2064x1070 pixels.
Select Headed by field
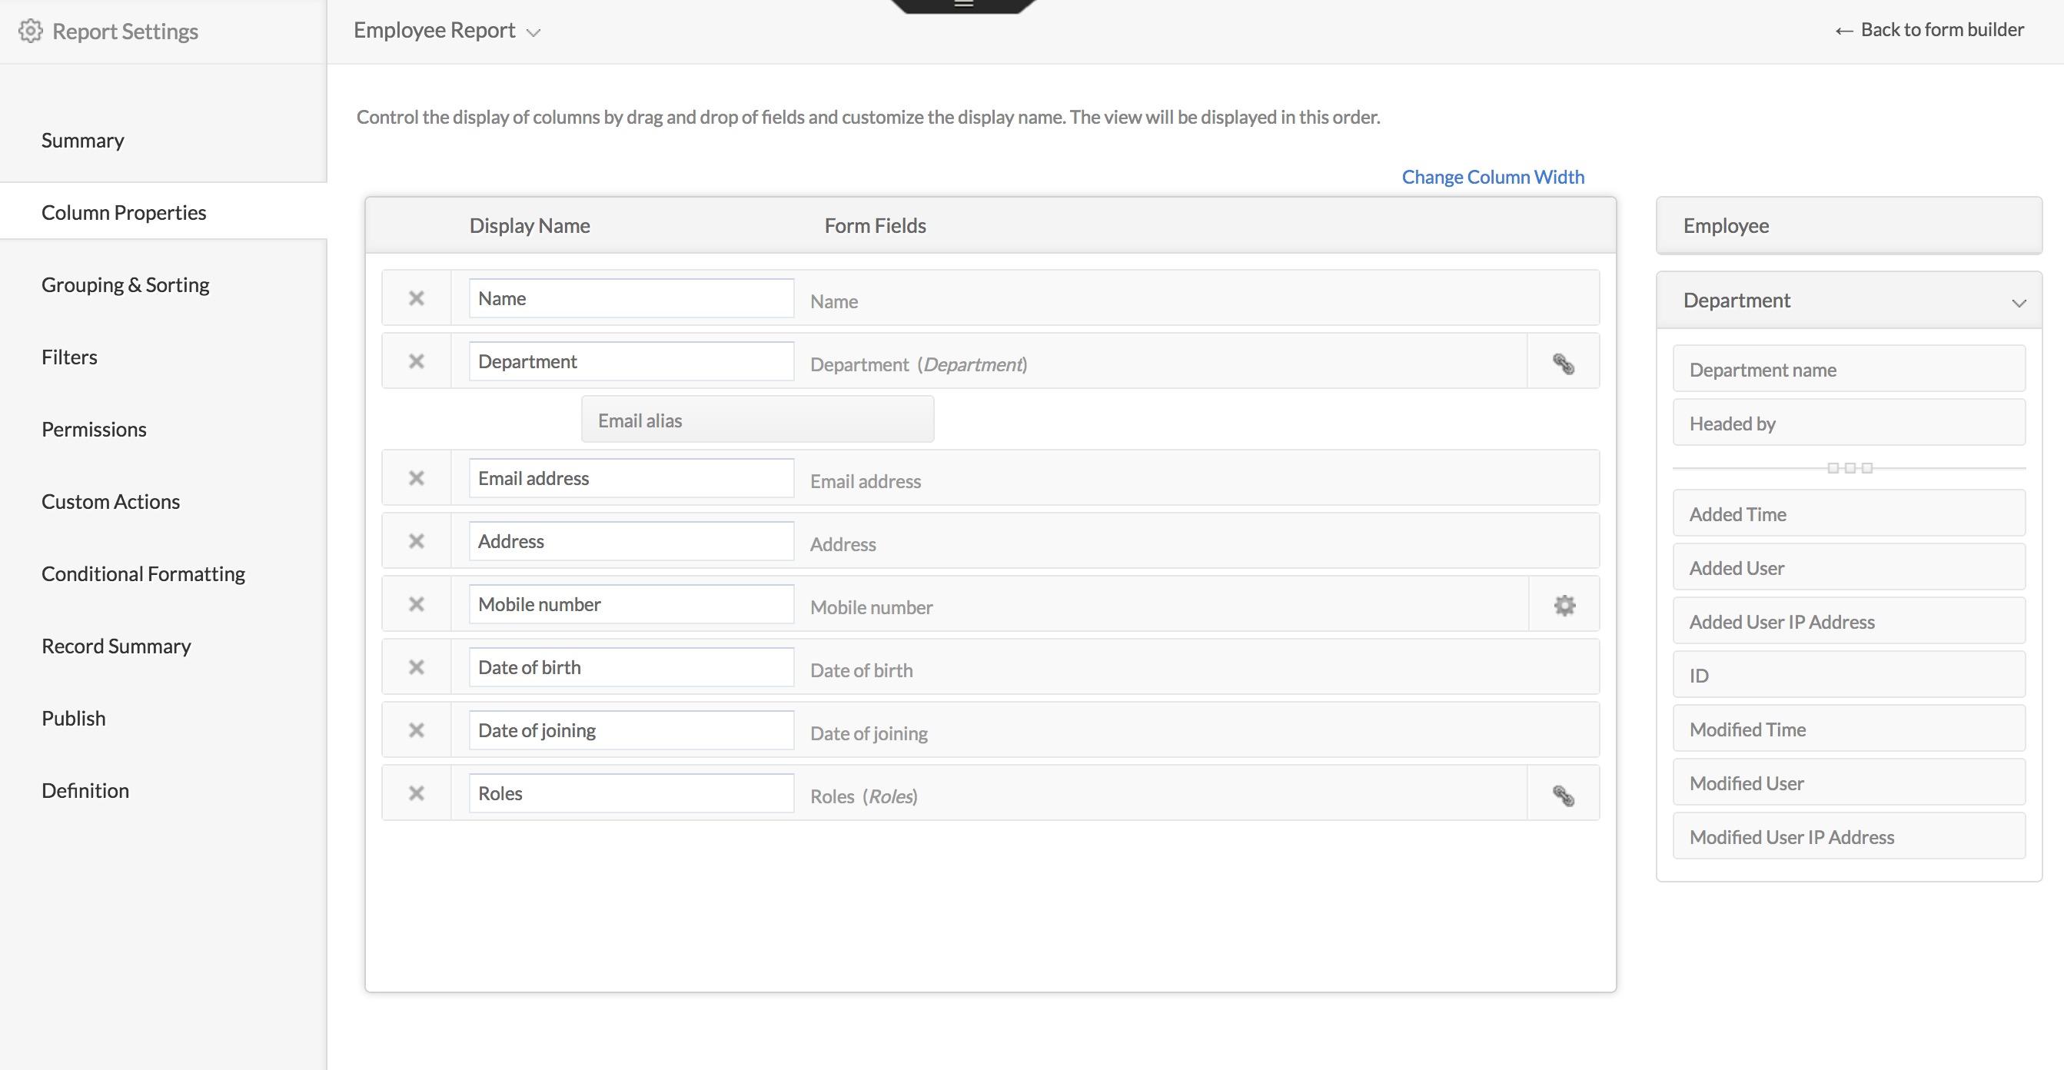[1849, 424]
